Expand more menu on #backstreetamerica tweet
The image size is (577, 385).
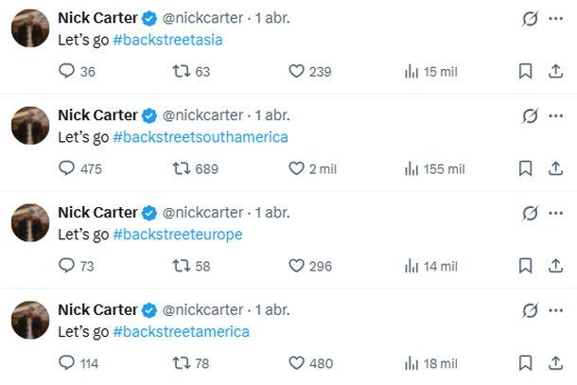(x=555, y=309)
